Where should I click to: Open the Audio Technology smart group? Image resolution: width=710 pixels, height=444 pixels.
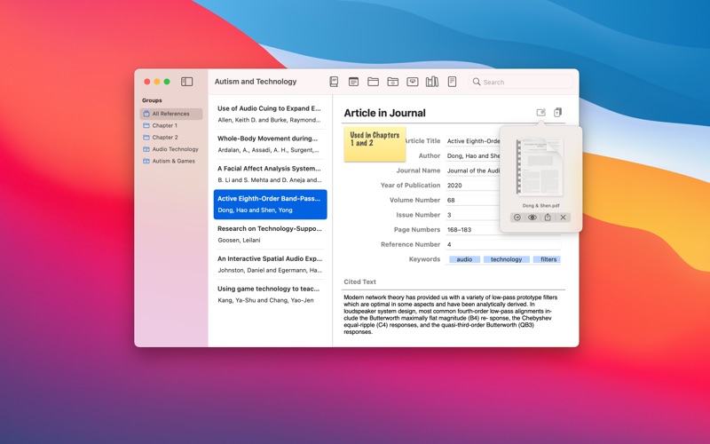[171, 149]
